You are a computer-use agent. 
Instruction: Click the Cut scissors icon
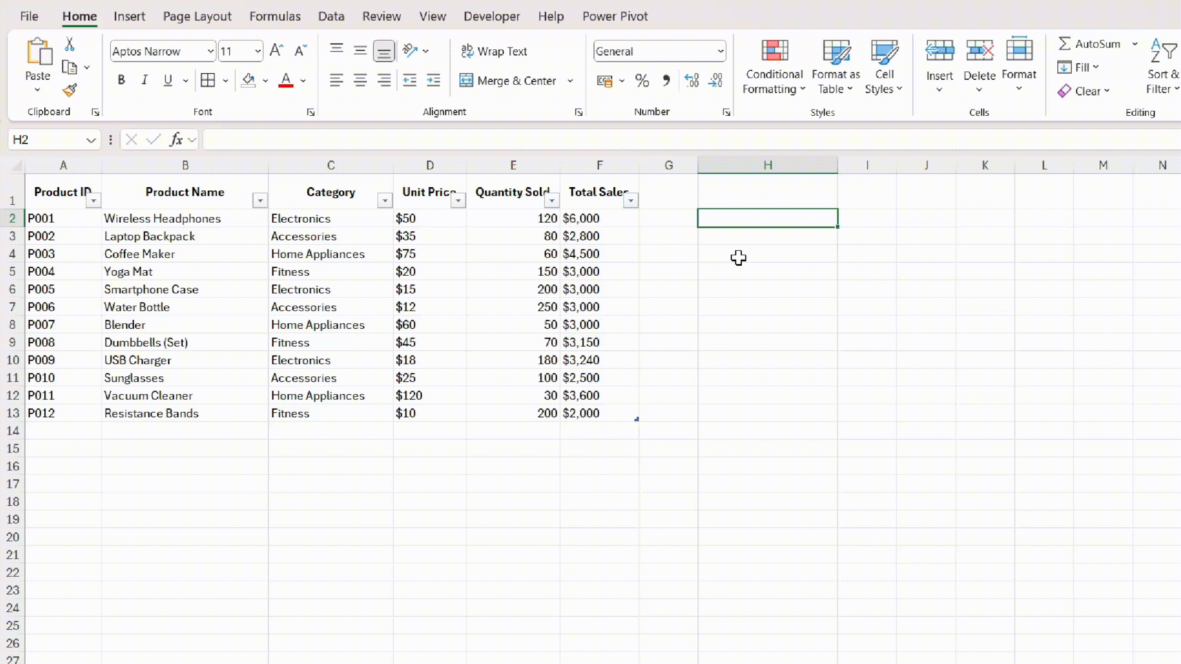70,44
